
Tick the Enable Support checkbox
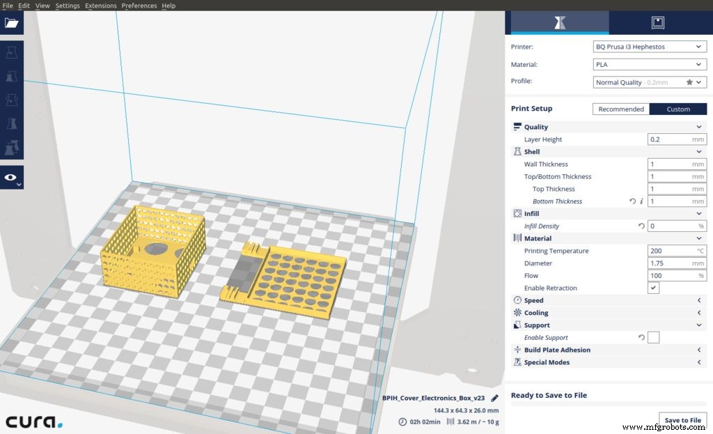653,338
